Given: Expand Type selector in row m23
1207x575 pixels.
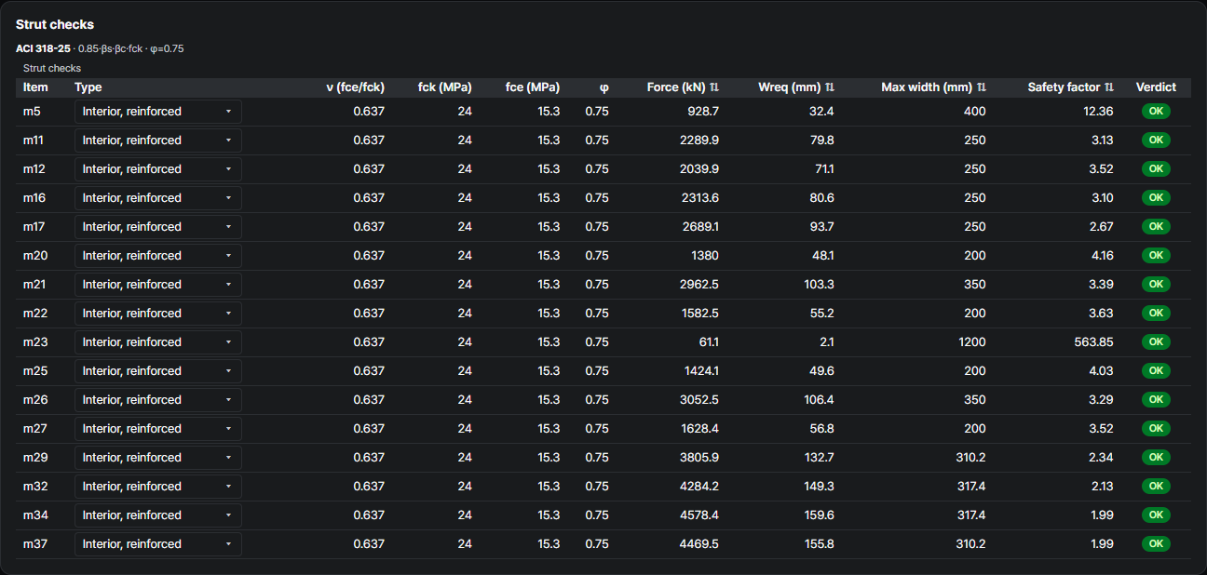Looking at the screenshot, I should pyautogui.click(x=158, y=342).
